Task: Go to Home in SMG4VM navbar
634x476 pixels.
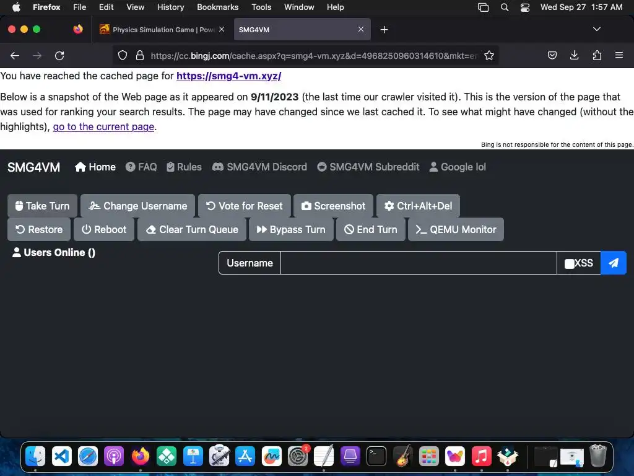Action: click(95, 167)
